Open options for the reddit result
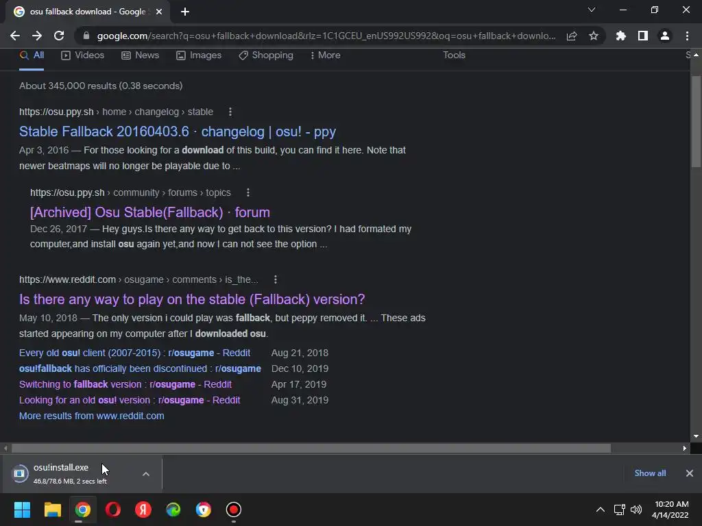The image size is (702, 526). point(276,279)
